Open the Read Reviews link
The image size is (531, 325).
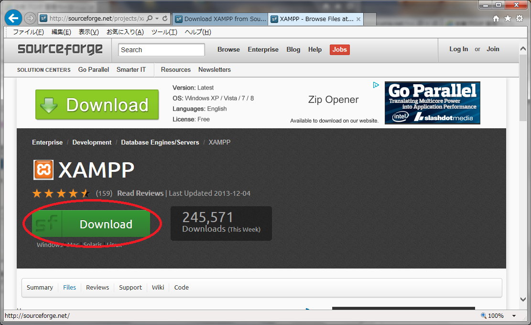140,193
